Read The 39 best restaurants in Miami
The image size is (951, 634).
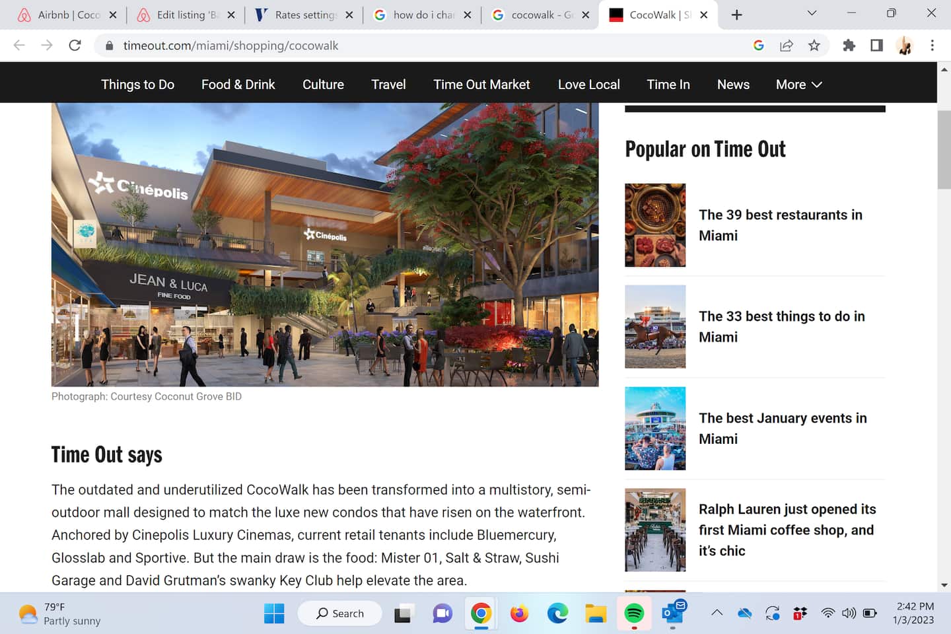780,225
